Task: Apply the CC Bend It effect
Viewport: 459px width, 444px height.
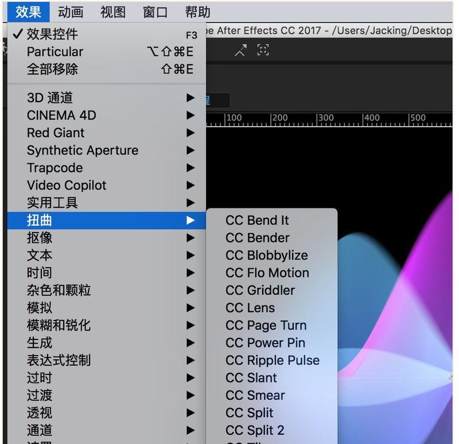Action: point(272,221)
